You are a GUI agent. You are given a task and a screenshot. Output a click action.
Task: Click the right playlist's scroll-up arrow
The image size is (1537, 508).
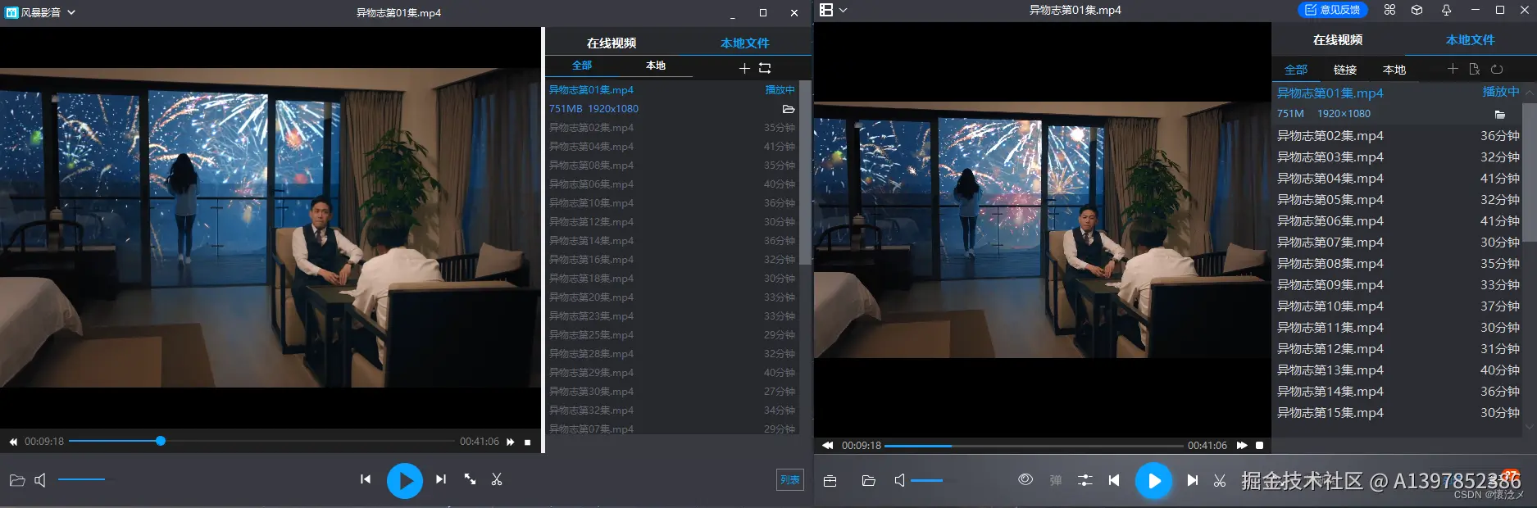[1530, 93]
